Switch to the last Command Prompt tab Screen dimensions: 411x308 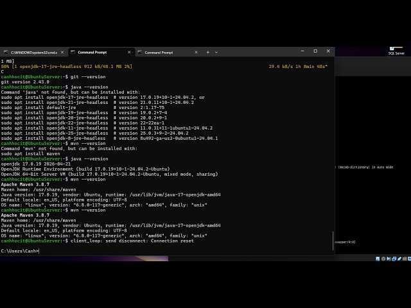tap(168, 53)
